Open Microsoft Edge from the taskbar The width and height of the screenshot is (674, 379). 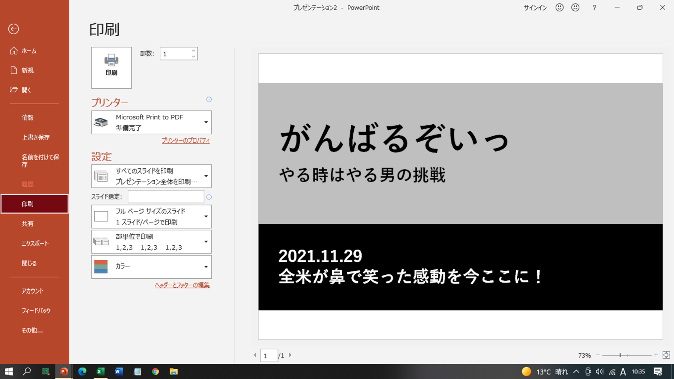click(x=82, y=372)
